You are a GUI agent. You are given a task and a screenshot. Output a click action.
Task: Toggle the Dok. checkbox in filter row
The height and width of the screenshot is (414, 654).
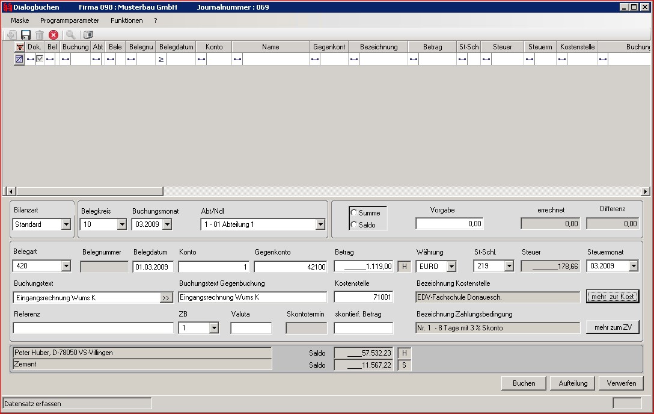click(x=40, y=59)
